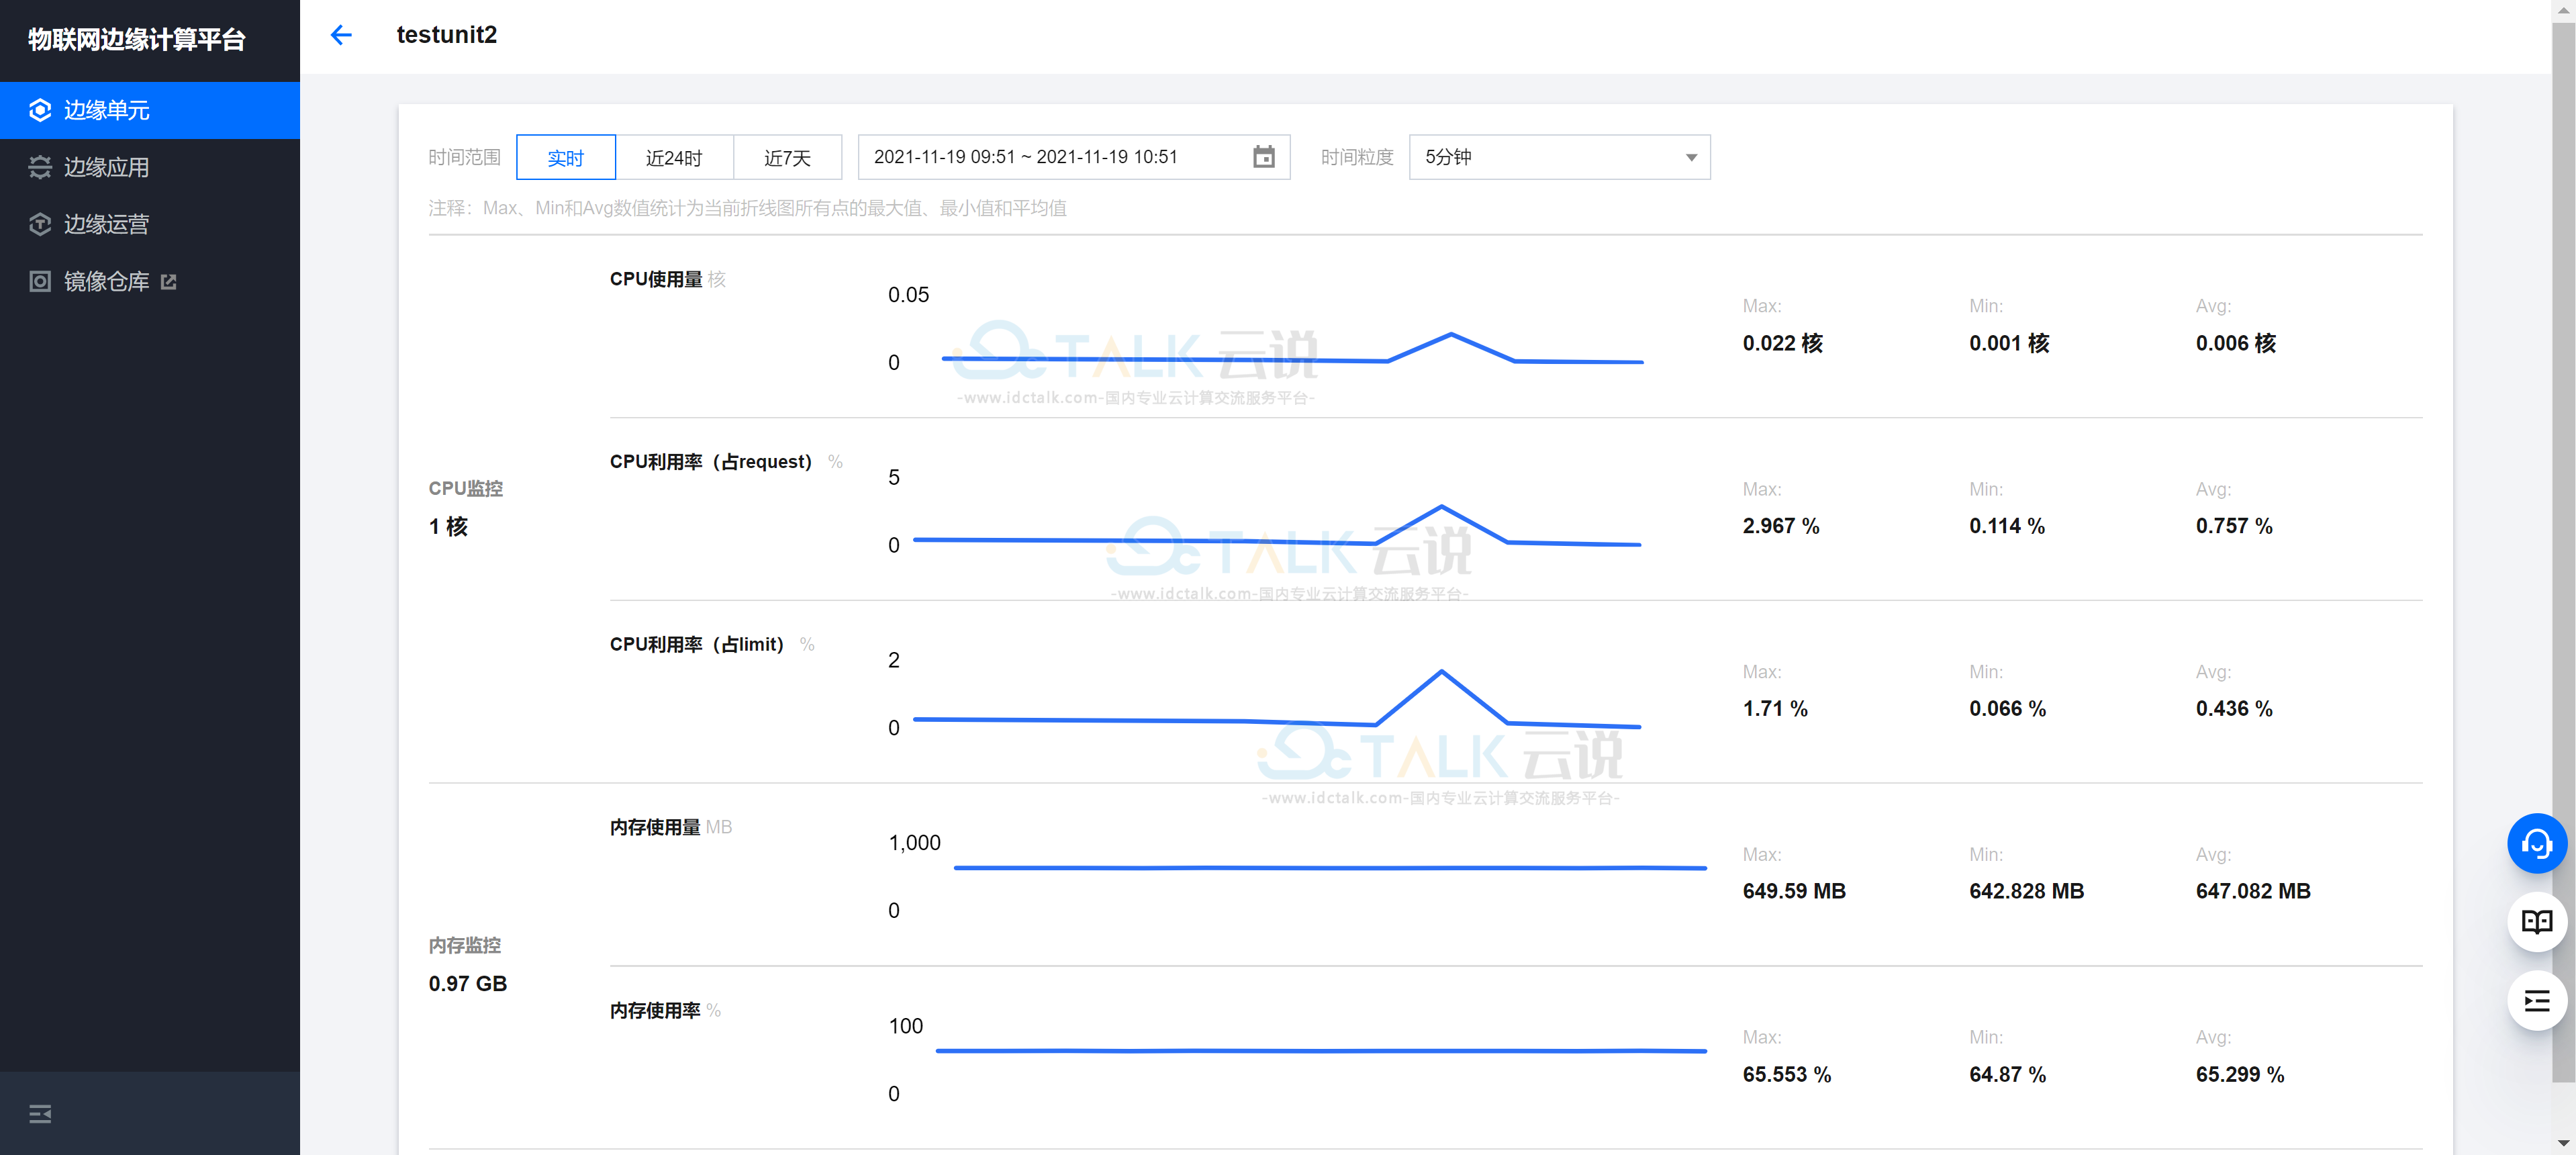The image size is (2576, 1155).
Task: Click the 0.114 % min value
Action: (2007, 526)
